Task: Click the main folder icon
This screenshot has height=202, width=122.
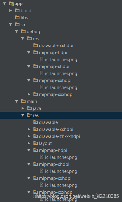Action: coord(23,101)
